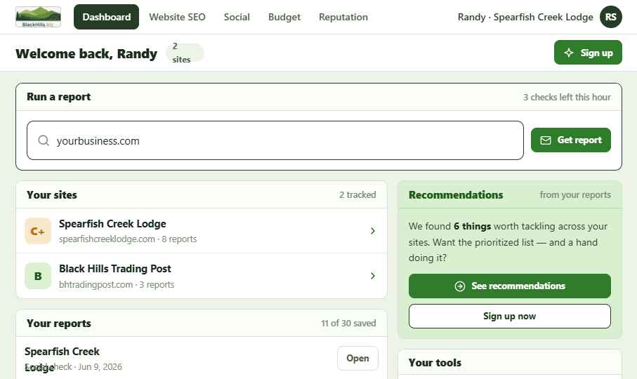
Task: Click 'Run a report' heading
Action: pyautogui.click(x=58, y=97)
